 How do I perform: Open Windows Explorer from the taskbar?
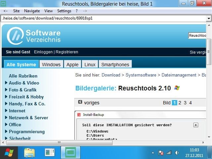pos(29,153)
